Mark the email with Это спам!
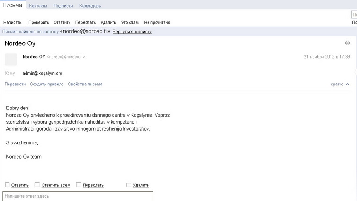Screen dimensions: 357x201 point(130,22)
